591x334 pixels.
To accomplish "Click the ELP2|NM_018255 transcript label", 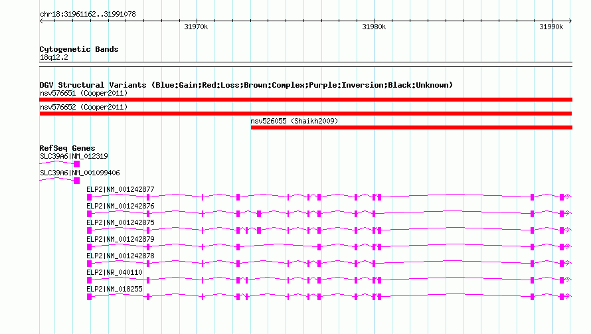I will click(114, 289).
